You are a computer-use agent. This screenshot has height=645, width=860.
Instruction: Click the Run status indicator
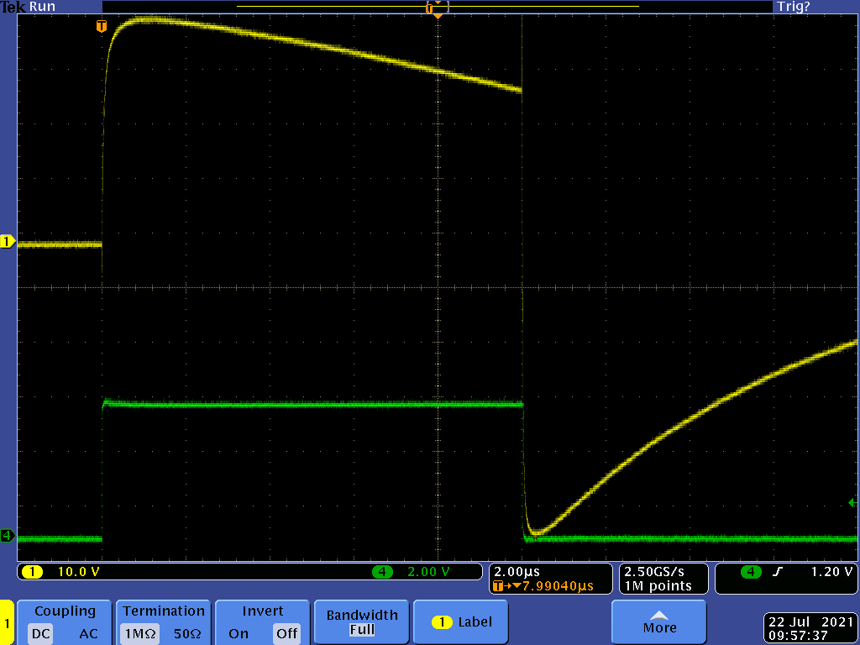point(42,7)
